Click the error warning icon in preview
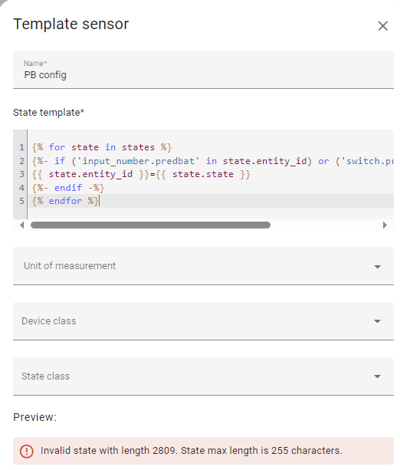Image resolution: width=400 pixels, height=470 pixels. point(27,451)
